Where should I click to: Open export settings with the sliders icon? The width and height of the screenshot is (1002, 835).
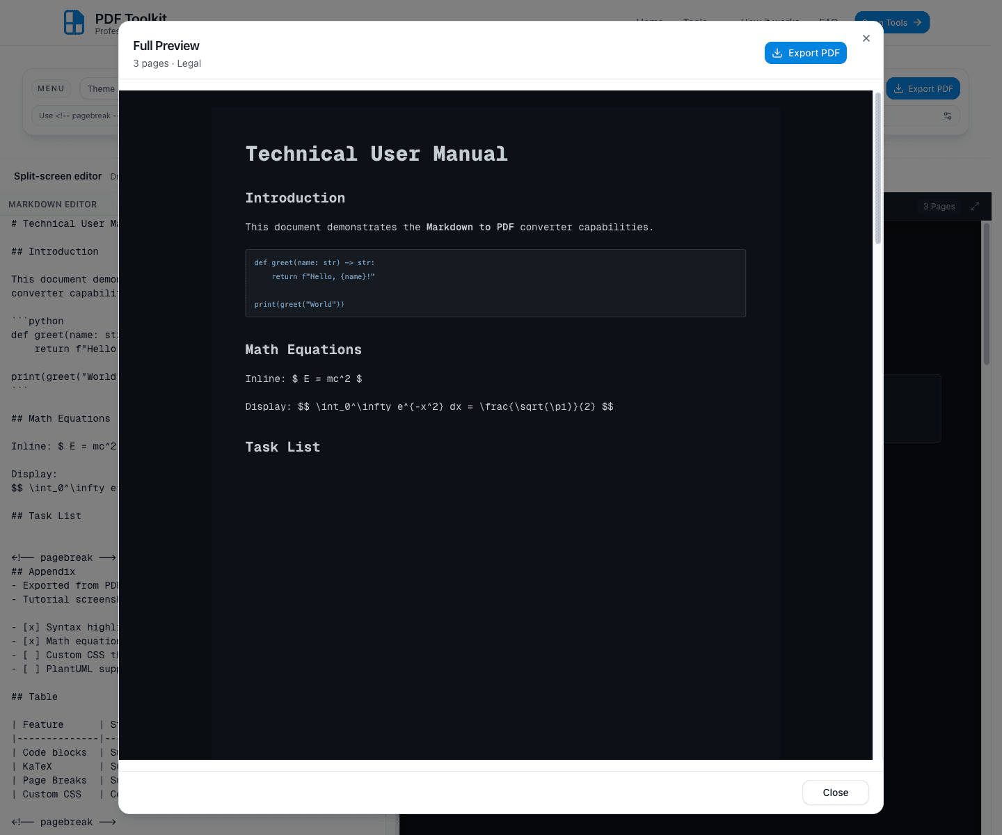pos(948,116)
